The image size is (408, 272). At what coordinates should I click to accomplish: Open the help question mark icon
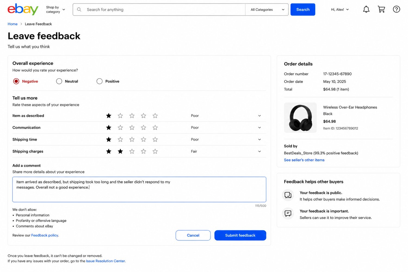(396, 10)
